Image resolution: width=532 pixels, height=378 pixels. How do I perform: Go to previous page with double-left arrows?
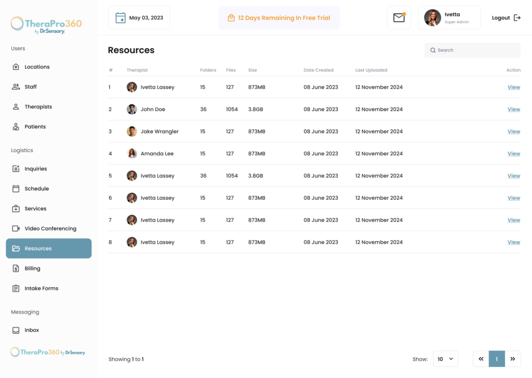(481, 359)
